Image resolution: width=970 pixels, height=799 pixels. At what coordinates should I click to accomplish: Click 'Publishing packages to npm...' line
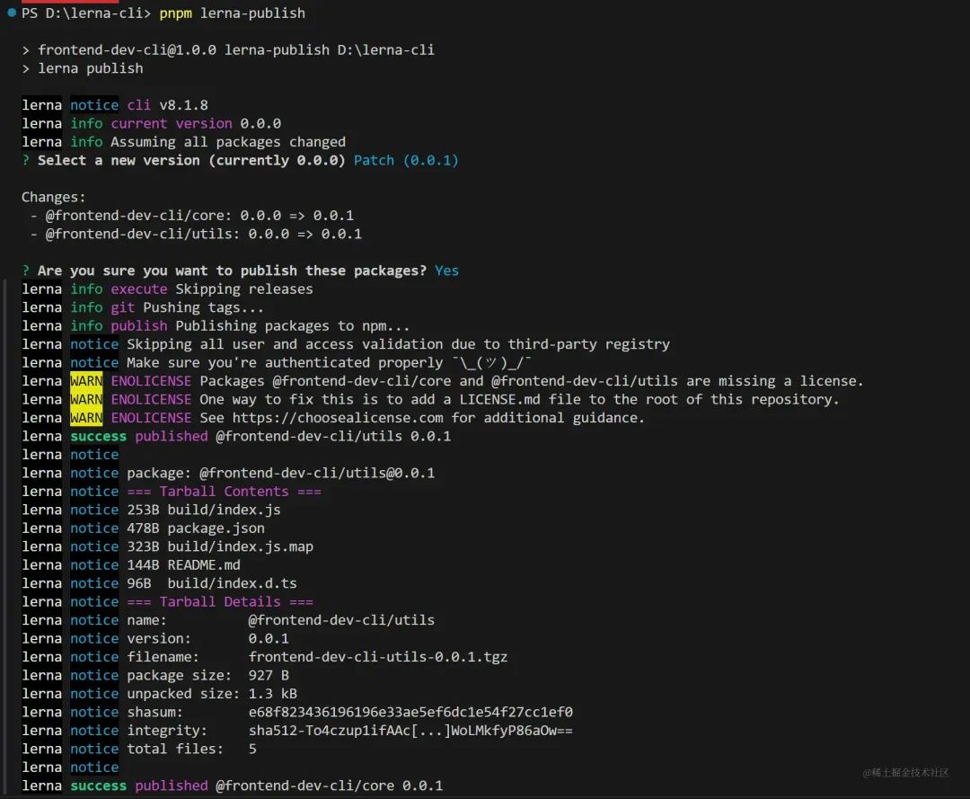coord(292,325)
